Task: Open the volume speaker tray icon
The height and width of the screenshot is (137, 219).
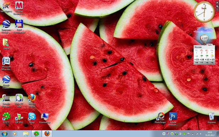Action: click(x=201, y=134)
